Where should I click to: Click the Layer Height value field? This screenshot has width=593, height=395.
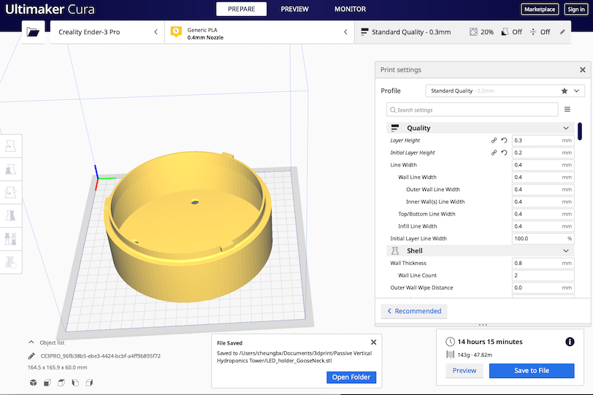point(543,140)
